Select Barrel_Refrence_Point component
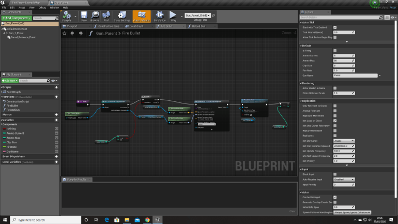The width and height of the screenshot is (398, 224). [23, 37]
